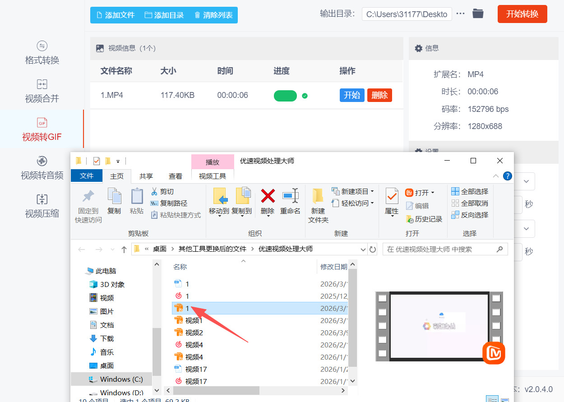
Task: Open the 视频合并 sidebar tool
Action: tap(42, 91)
